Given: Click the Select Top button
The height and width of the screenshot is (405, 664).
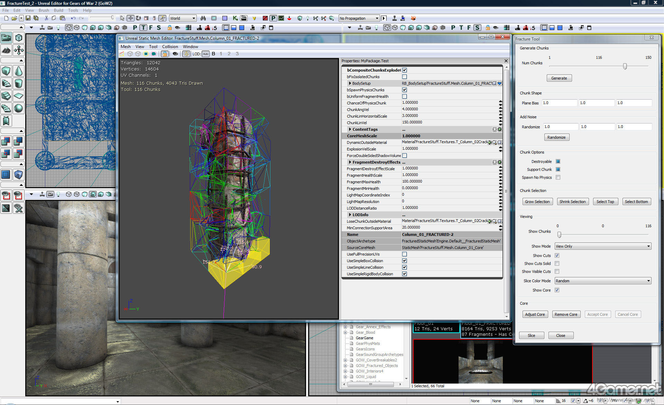Looking at the screenshot, I should pos(605,202).
